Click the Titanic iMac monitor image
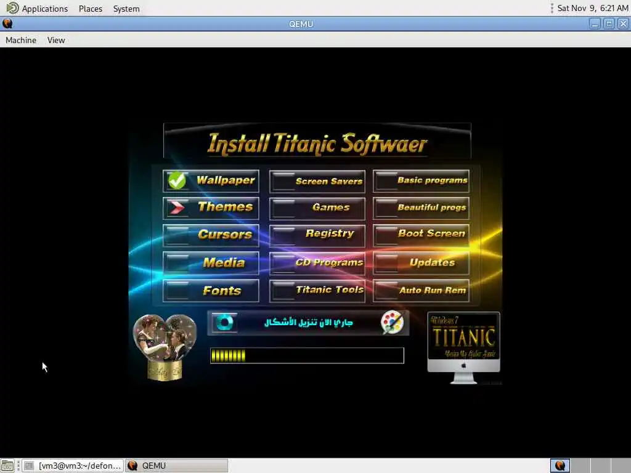Screen dimensions: 631x473 [x=463, y=347]
